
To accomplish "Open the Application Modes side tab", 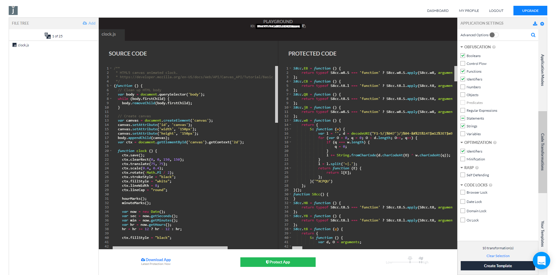I will (x=543, y=70).
